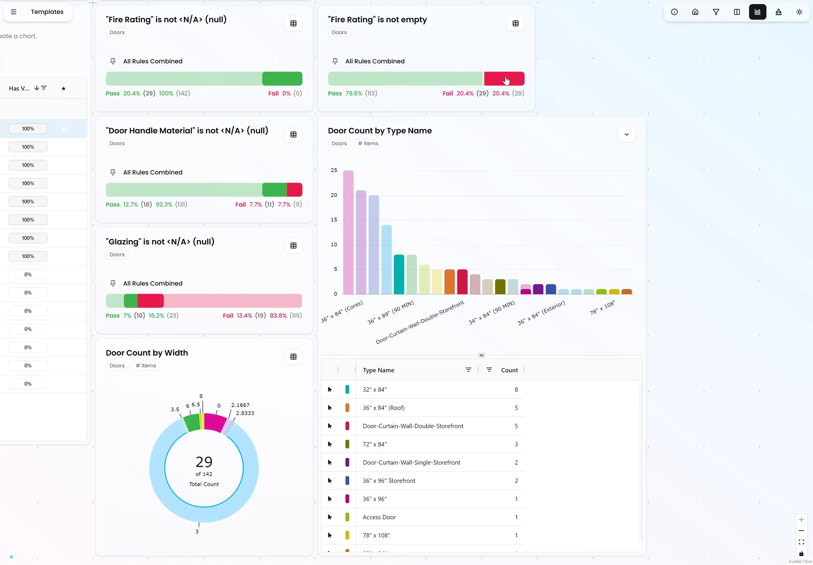Click color swatch for 32" x 84" row
Image resolution: width=813 pixels, height=565 pixels.
(x=347, y=389)
